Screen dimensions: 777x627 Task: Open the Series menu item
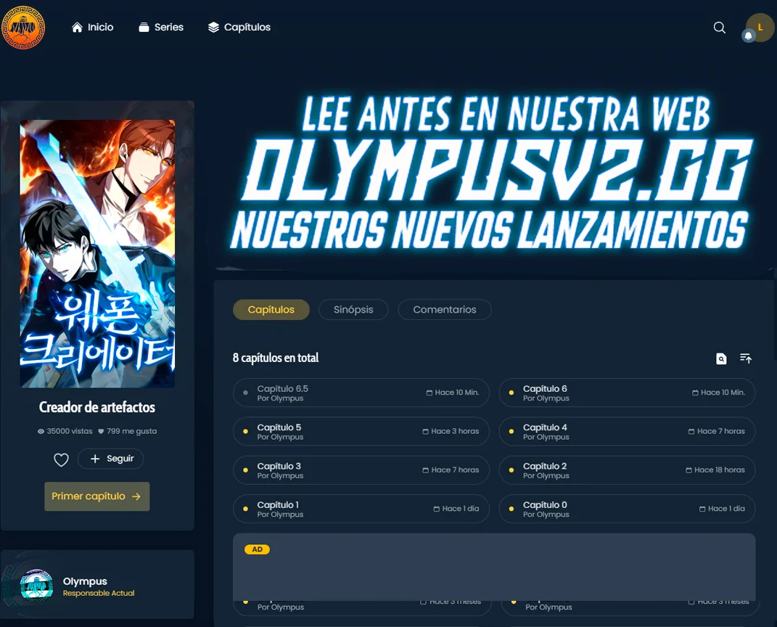[x=160, y=28]
